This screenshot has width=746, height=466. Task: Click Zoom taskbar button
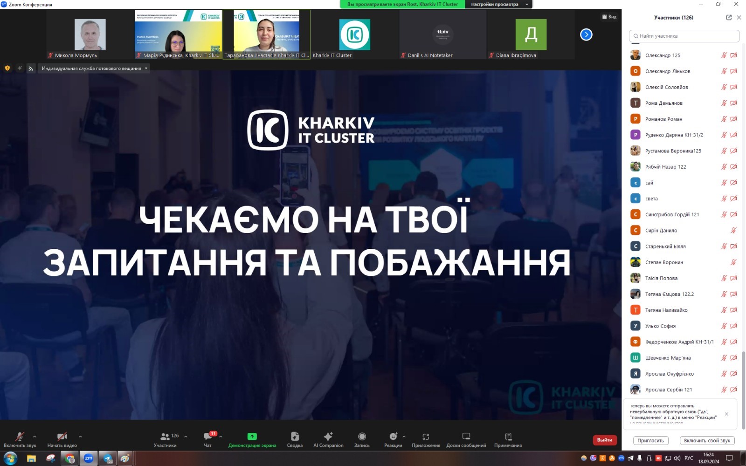(89, 459)
